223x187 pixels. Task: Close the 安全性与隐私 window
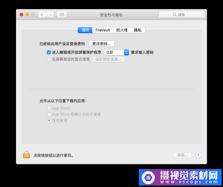click(x=21, y=15)
